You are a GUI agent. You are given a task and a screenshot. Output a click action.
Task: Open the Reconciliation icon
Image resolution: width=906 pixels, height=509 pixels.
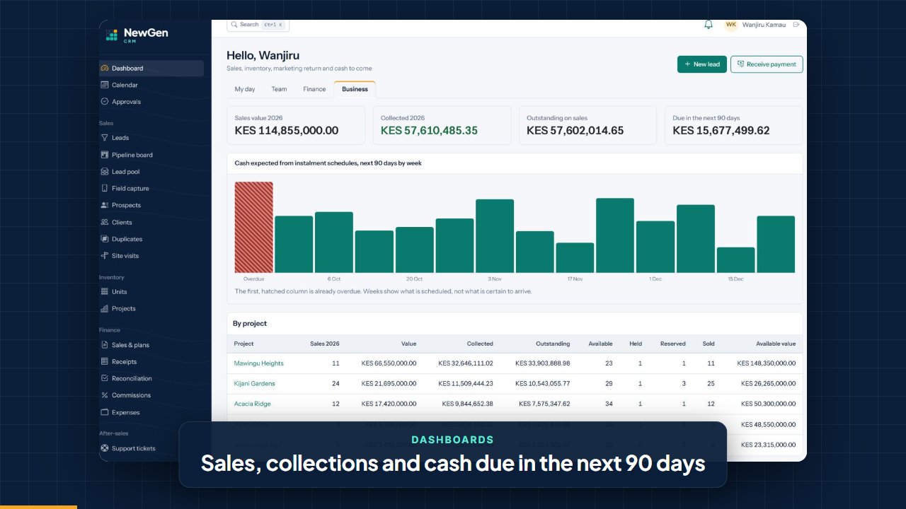[105, 379]
